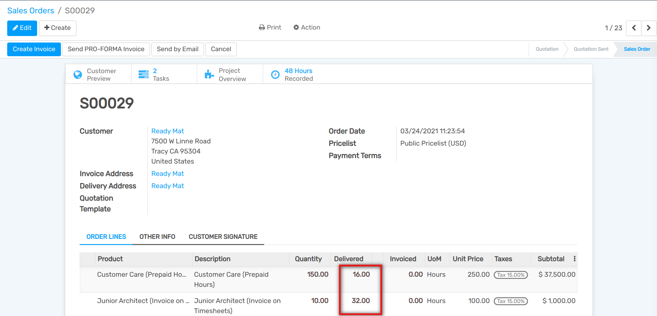The image size is (657, 316).
Task: Sort the table by Quantity column header
Action: (x=308, y=259)
